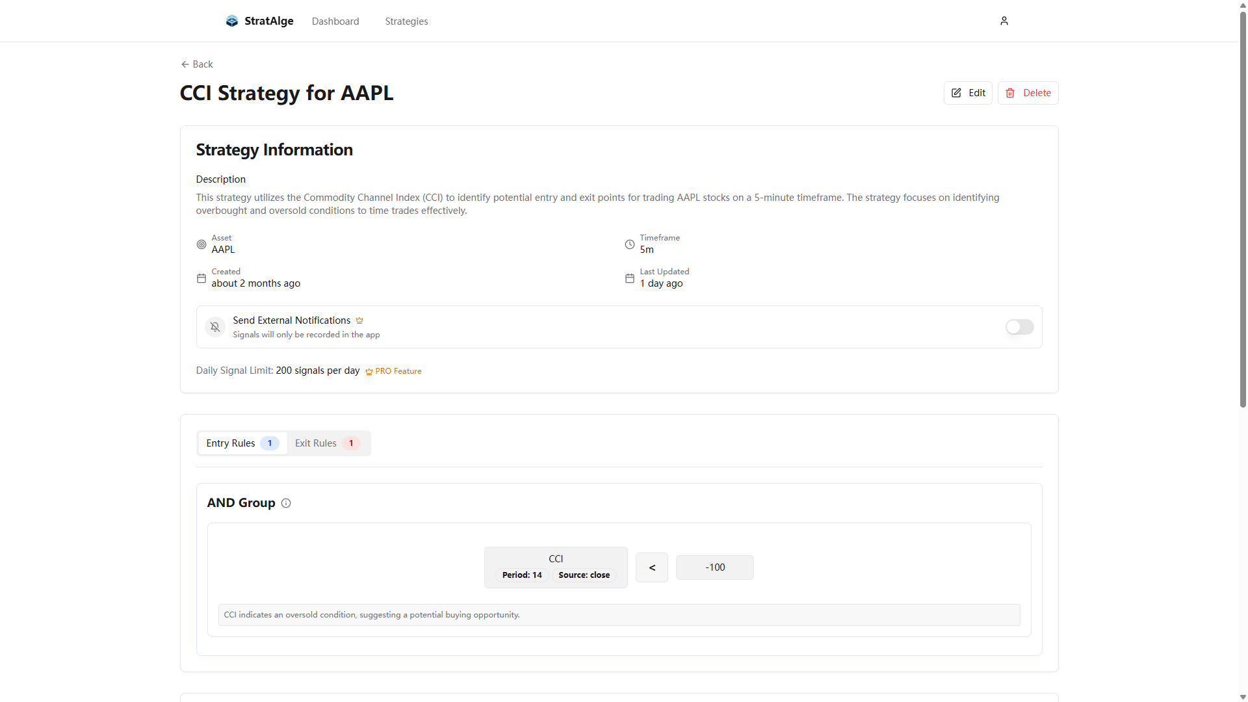Click the vertical page scrollbar

coord(1243,208)
